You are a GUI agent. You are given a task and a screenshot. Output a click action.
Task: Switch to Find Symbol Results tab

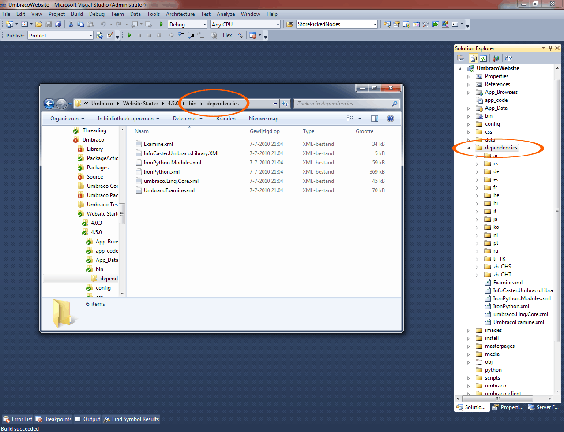(131, 419)
